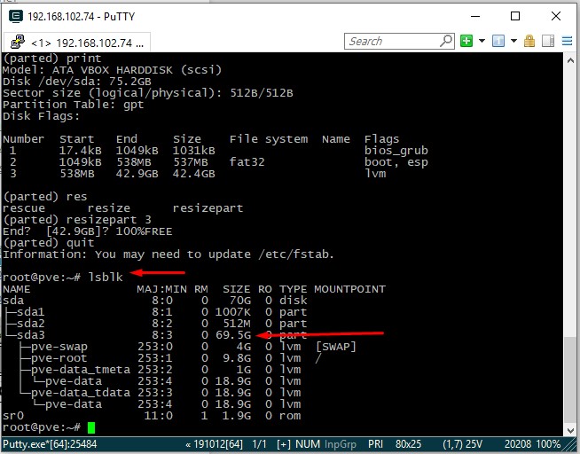Click the PRI indicator in status bar
This screenshot has height=454, width=580.
point(375,444)
